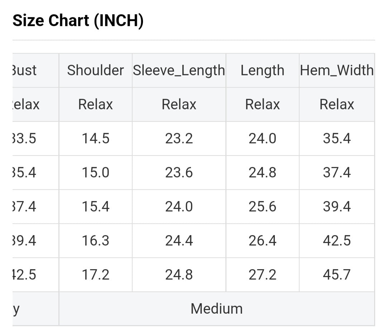Screen dimensions: 387x328
Task: Click the 42.5 hem width cell
Action: pos(336,241)
